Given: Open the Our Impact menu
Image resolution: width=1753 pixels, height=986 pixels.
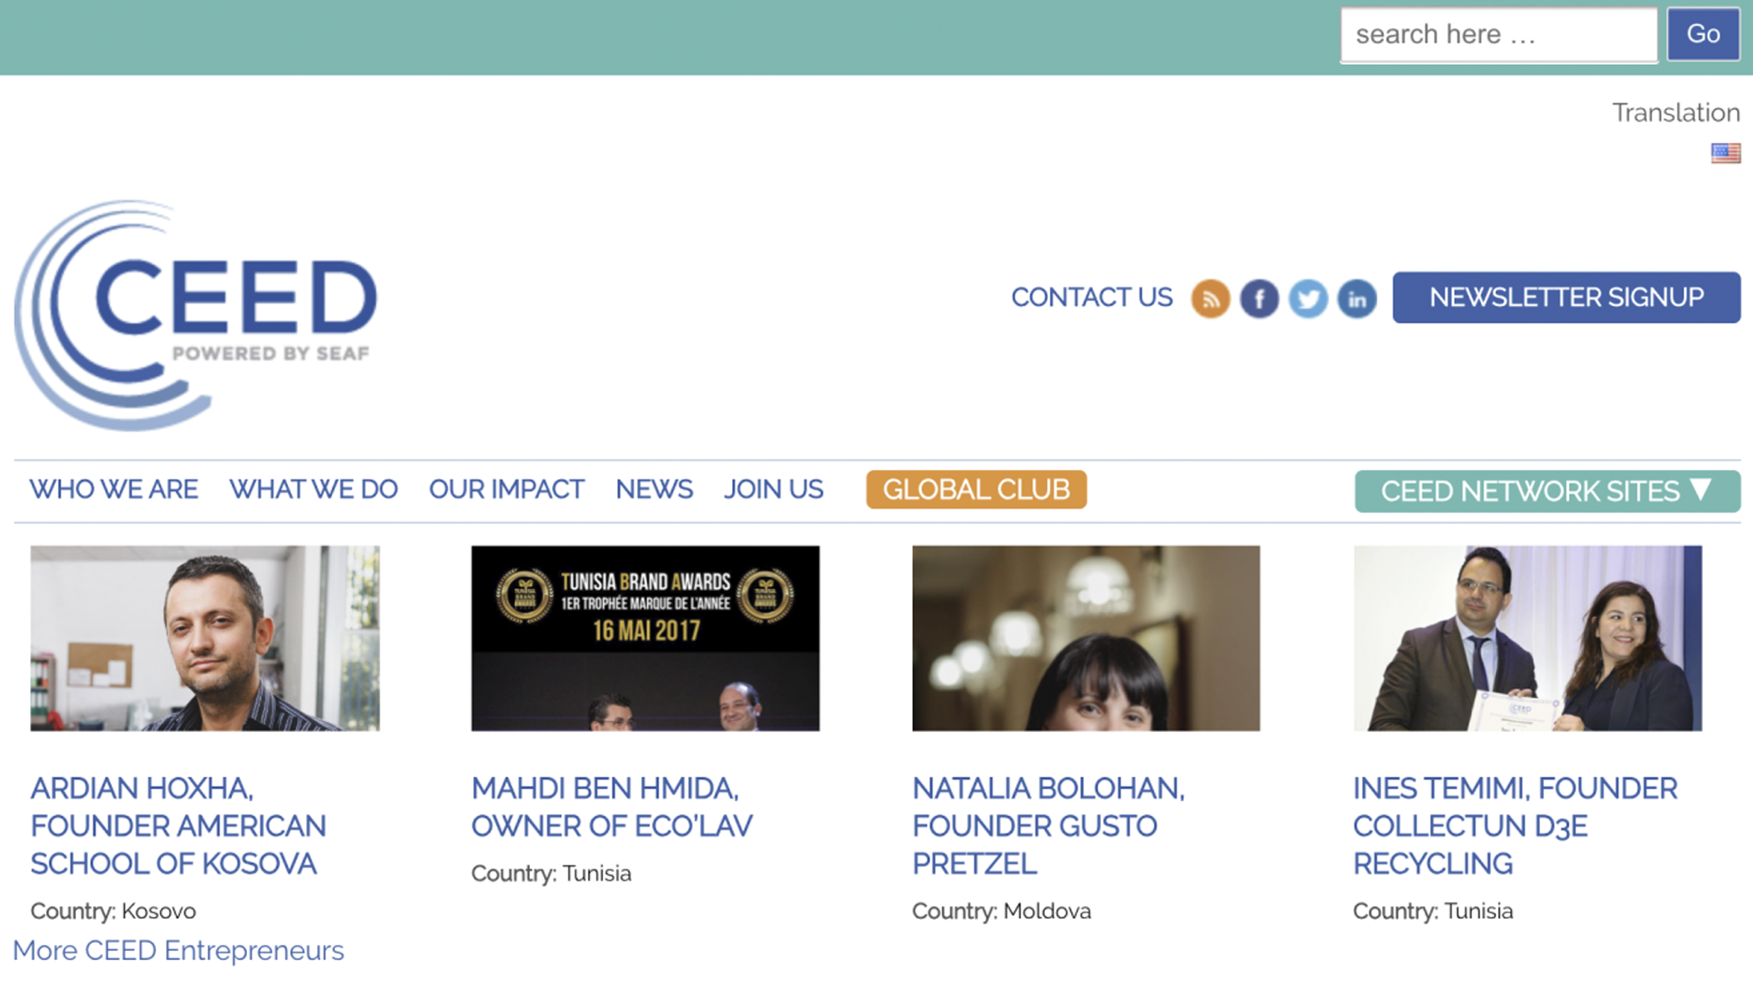Looking at the screenshot, I should coord(507,489).
